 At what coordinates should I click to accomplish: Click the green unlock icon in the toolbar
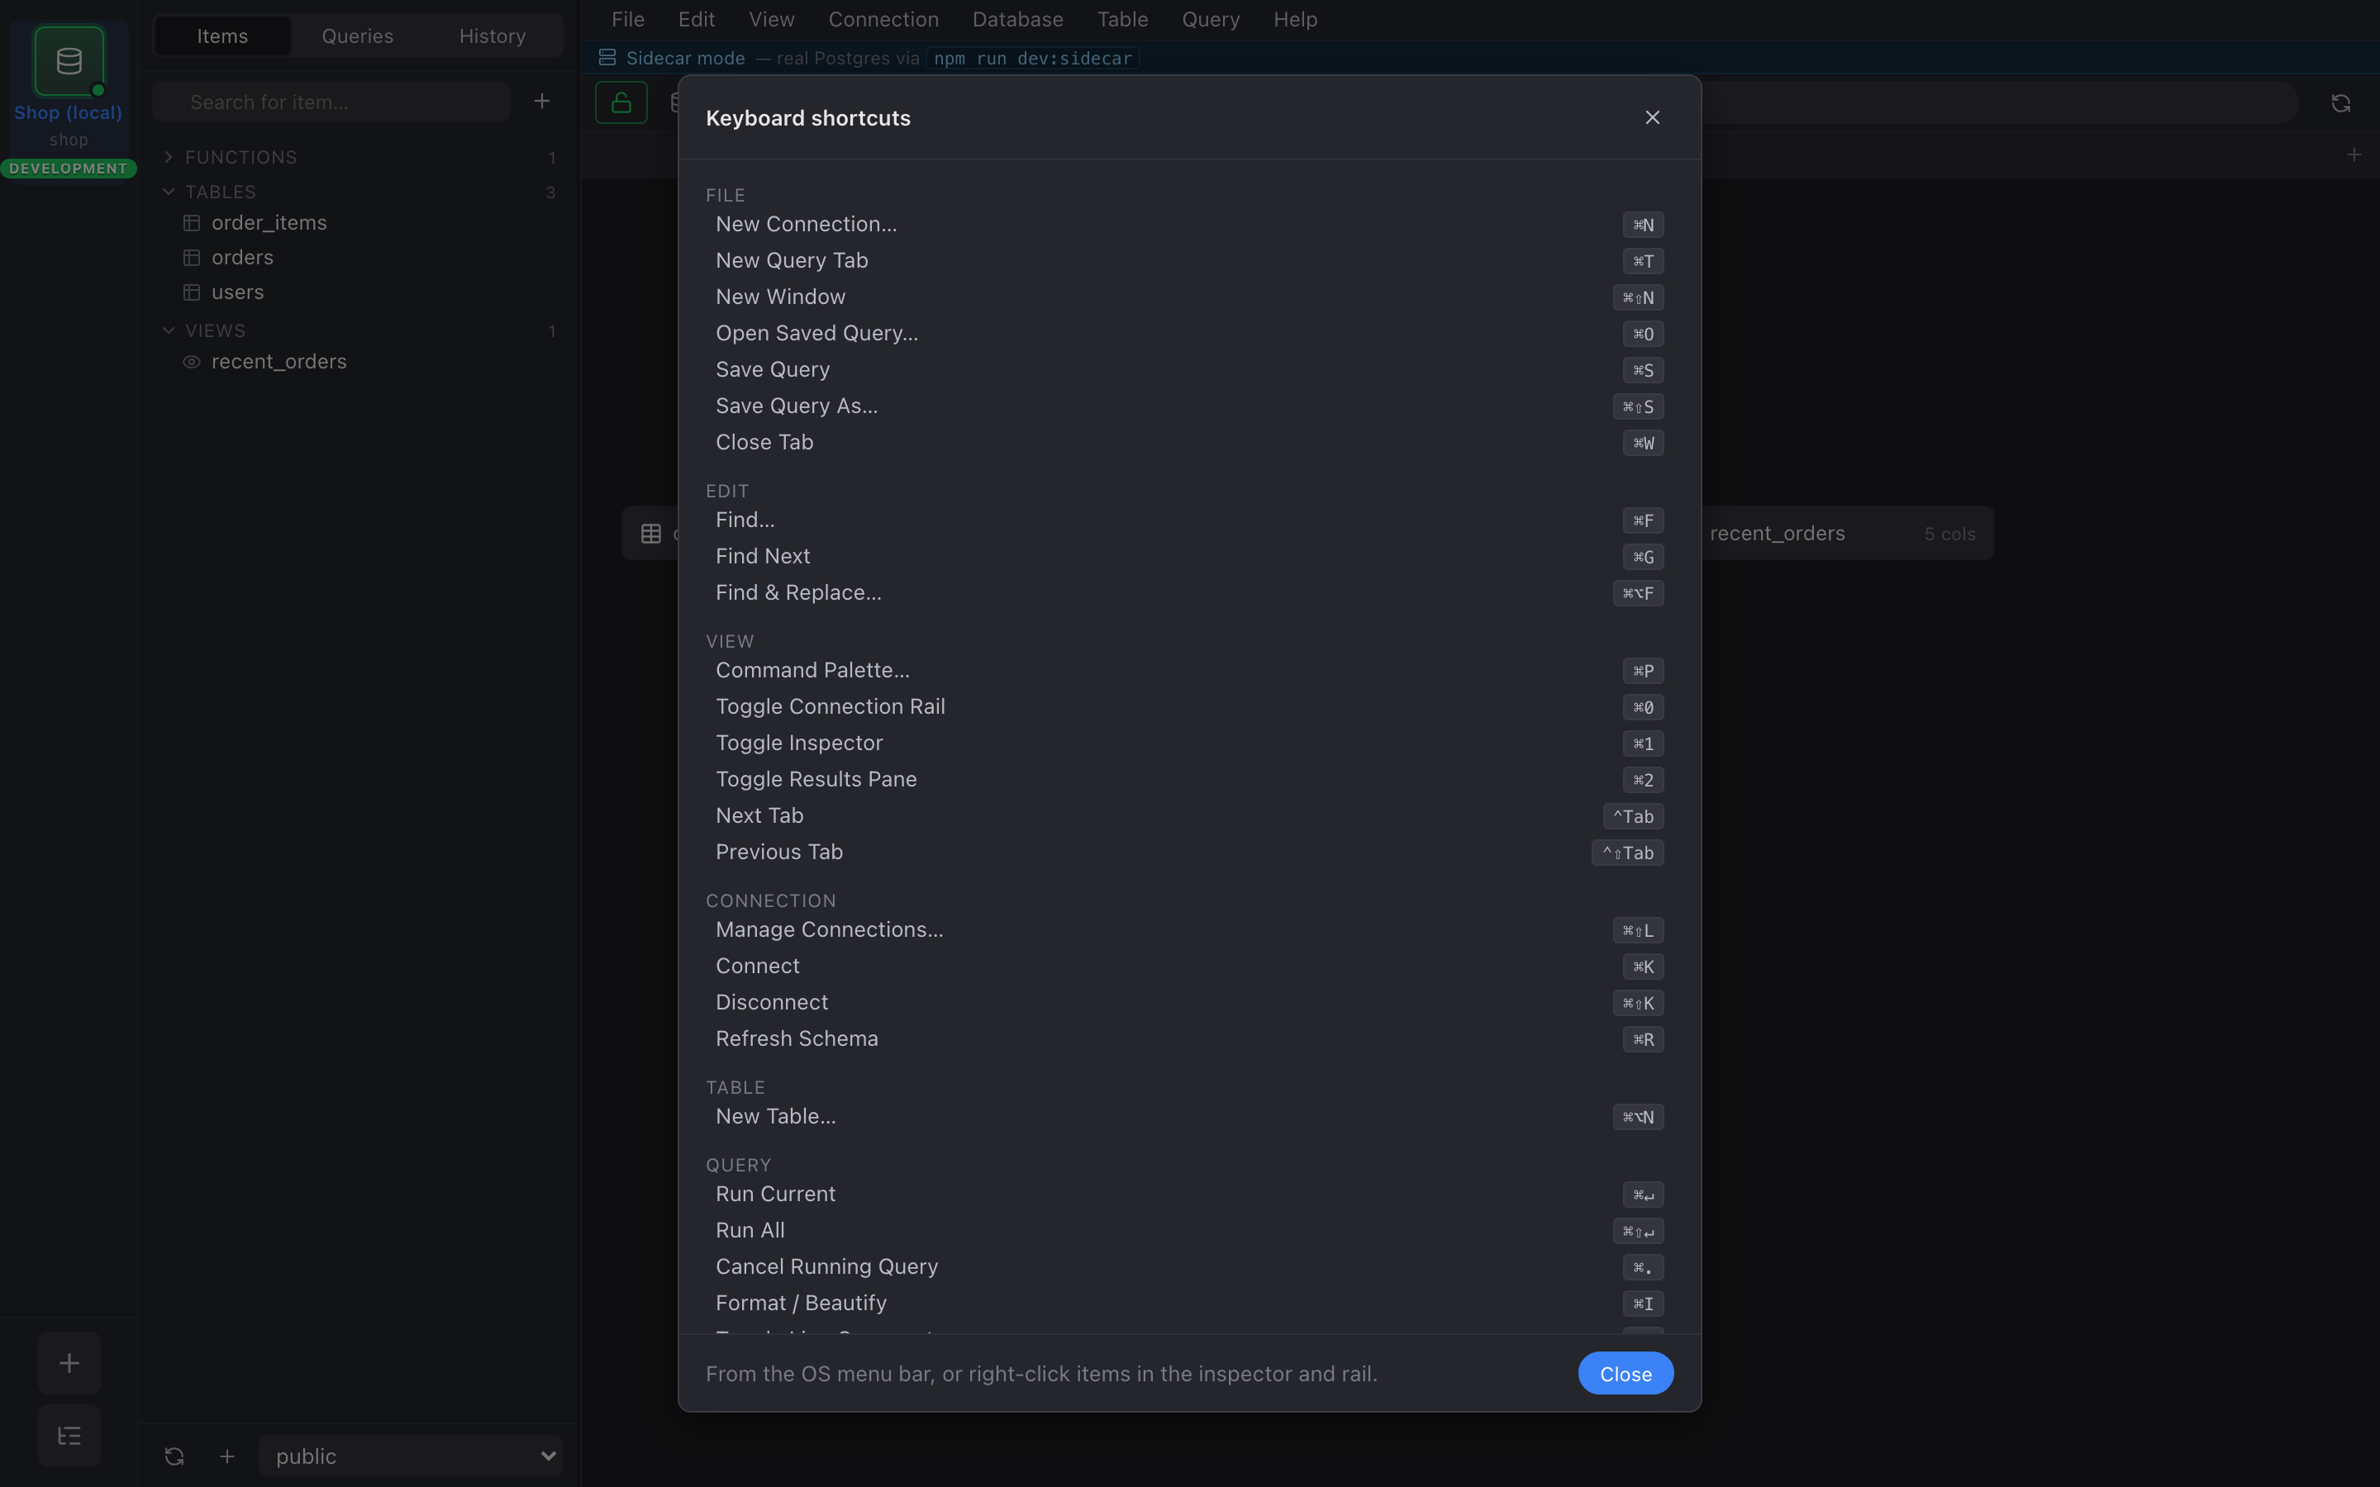click(621, 102)
